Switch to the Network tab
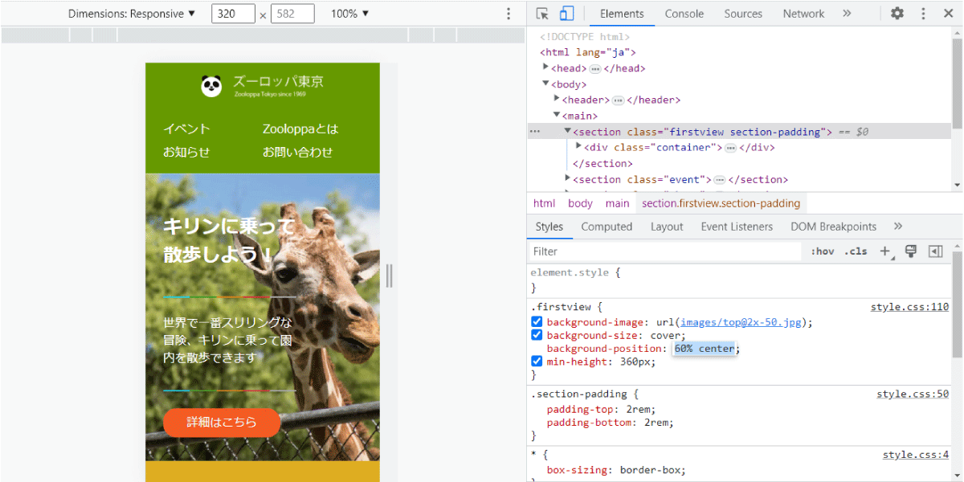964x482 pixels. coord(803,14)
